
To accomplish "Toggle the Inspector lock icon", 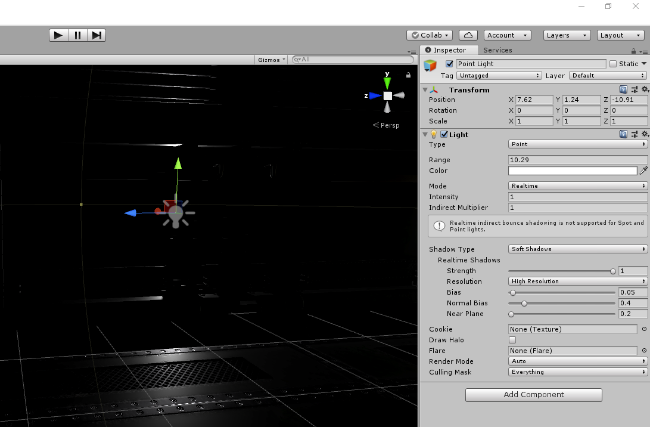I will (x=633, y=51).
